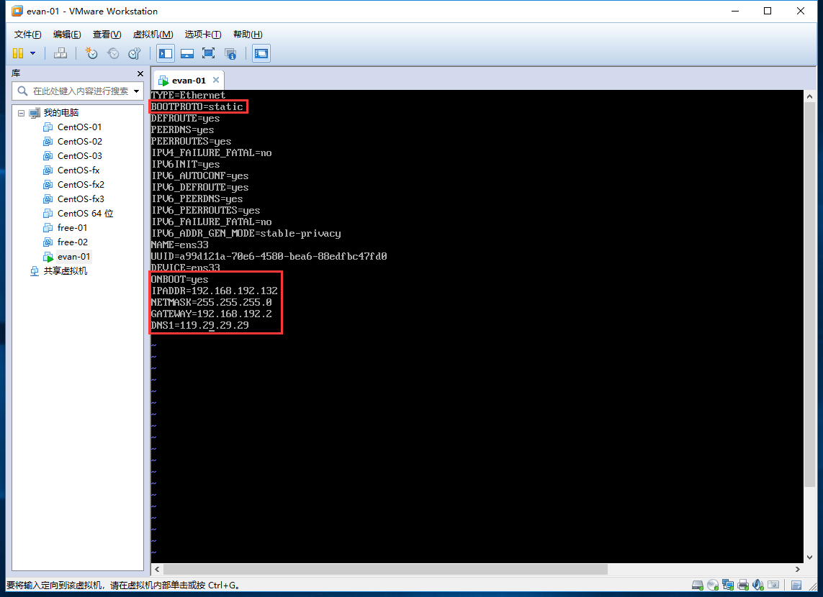Toggle the console view button
823x597 pixels.
tap(261, 53)
